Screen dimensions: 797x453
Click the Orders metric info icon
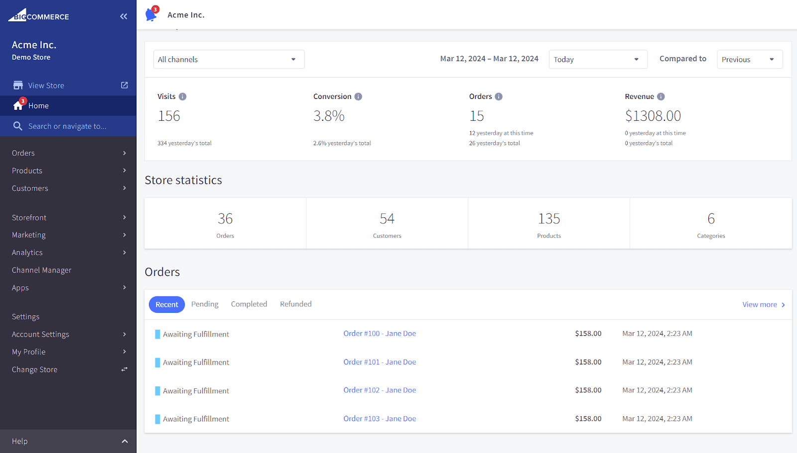[x=499, y=96]
